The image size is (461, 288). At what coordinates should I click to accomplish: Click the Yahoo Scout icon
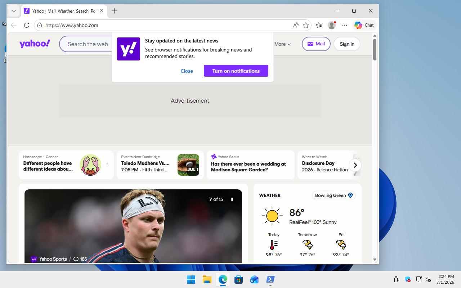pos(214,157)
